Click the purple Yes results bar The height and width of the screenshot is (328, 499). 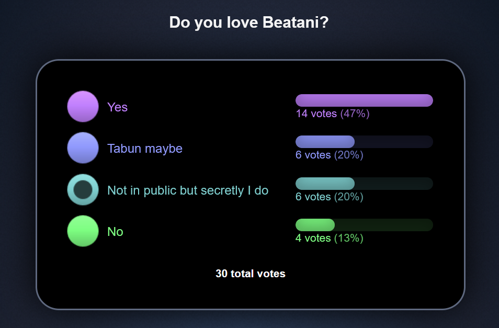(364, 100)
